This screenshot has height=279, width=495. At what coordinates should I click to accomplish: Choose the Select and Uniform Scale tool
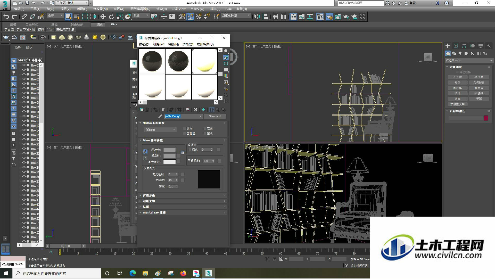119,17
